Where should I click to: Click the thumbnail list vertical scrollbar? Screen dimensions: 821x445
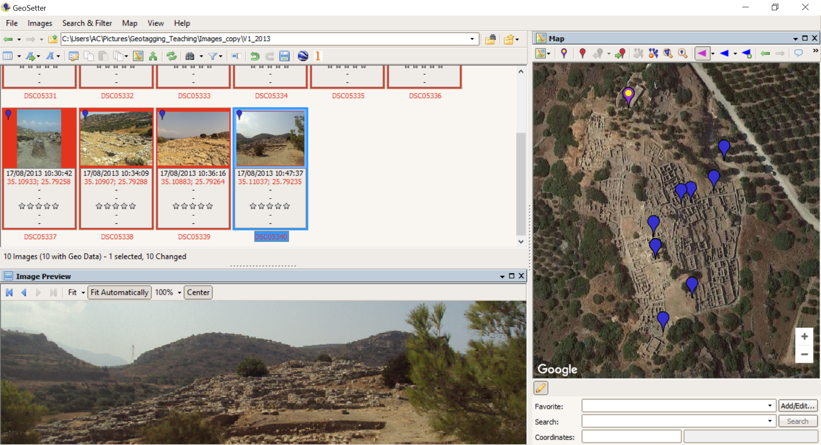pos(521,157)
